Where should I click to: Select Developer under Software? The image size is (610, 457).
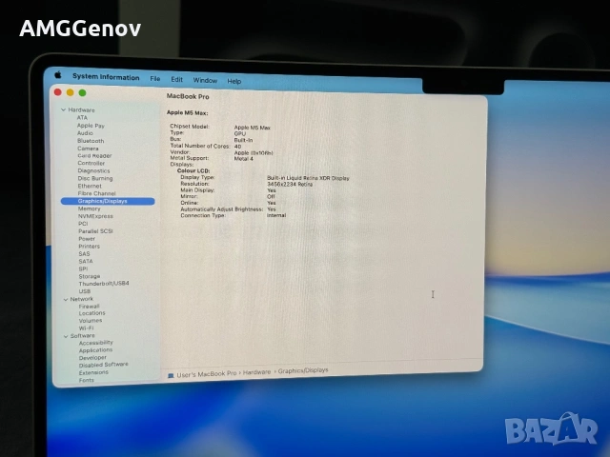coord(92,358)
